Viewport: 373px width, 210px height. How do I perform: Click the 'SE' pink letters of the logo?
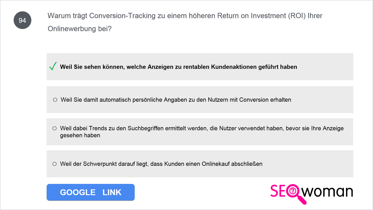coord(278,191)
